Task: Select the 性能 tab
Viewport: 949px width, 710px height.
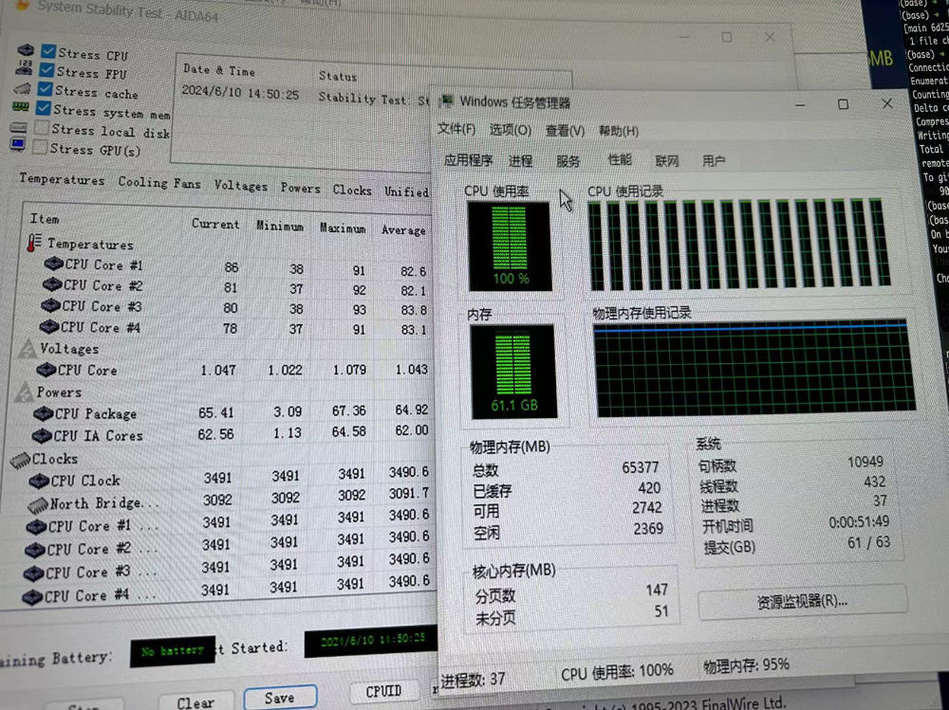Action: click(x=620, y=159)
